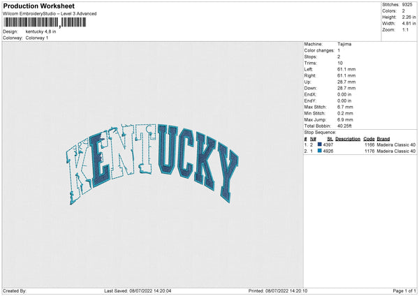Click the 'St.' column header

[x=330, y=139]
